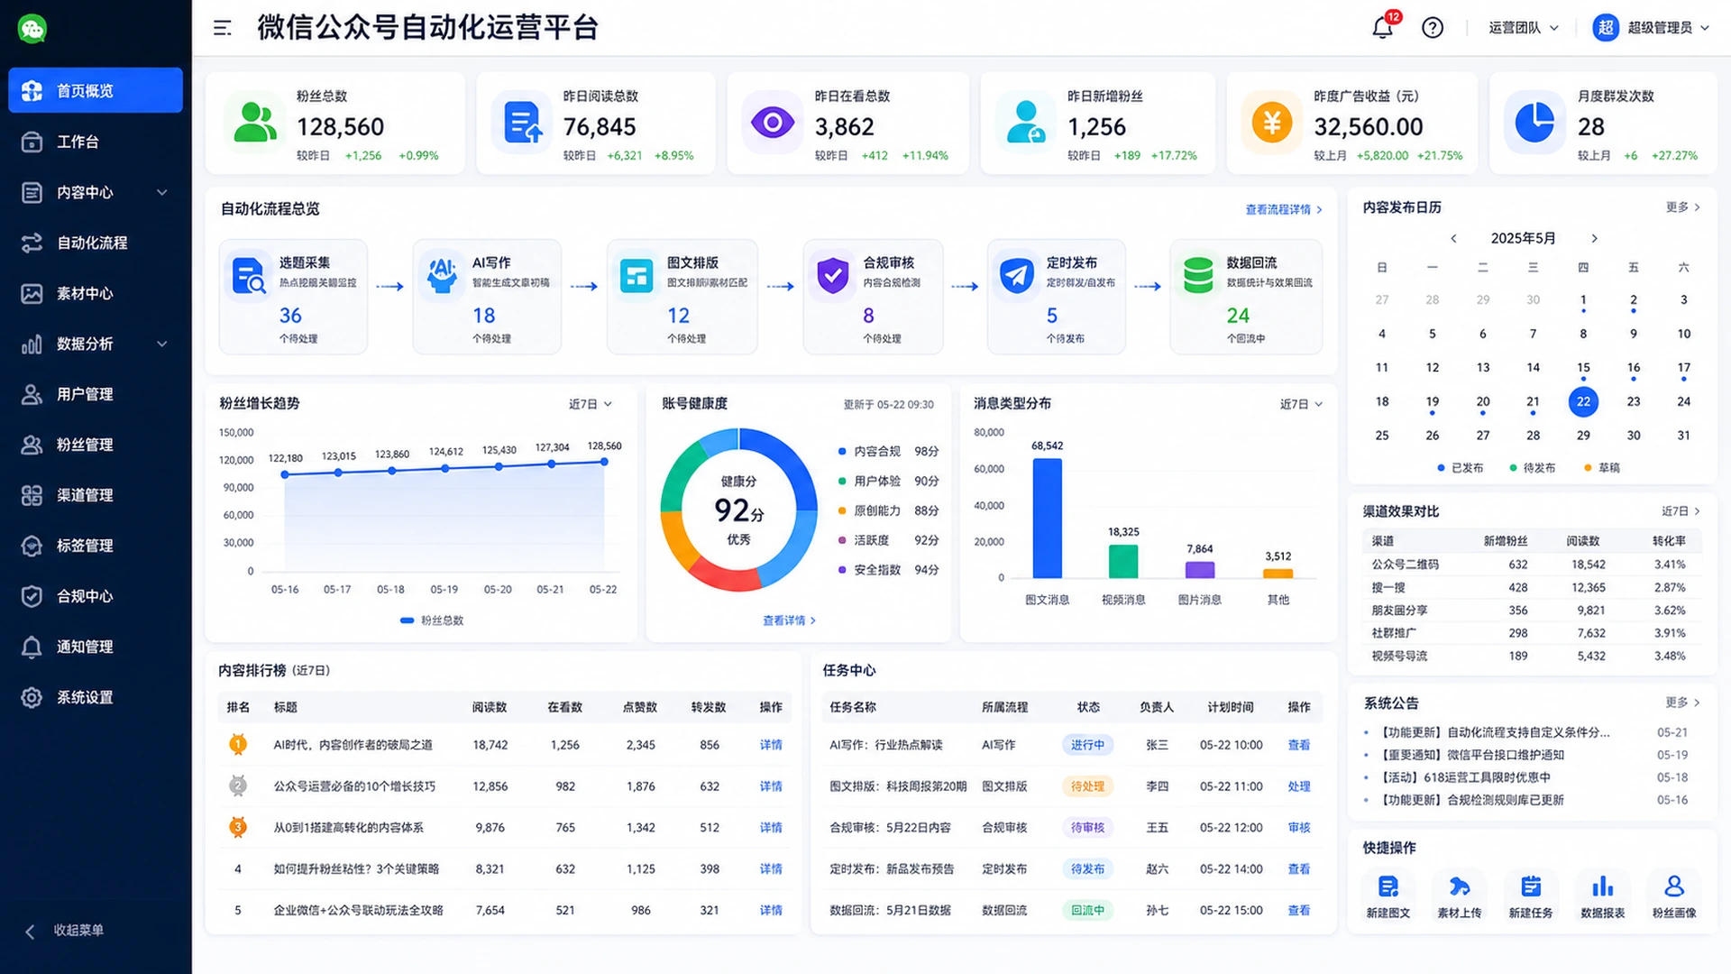This screenshot has width=1731, height=974.
Task: Click 审核 for 合规审核 task row
Action: (x=1299, y=828)
